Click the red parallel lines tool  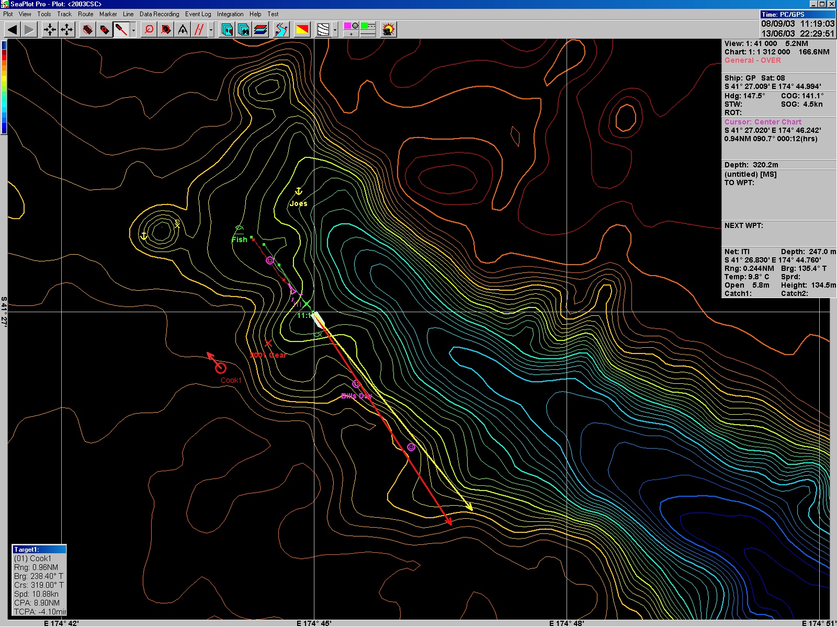(199, 30)
